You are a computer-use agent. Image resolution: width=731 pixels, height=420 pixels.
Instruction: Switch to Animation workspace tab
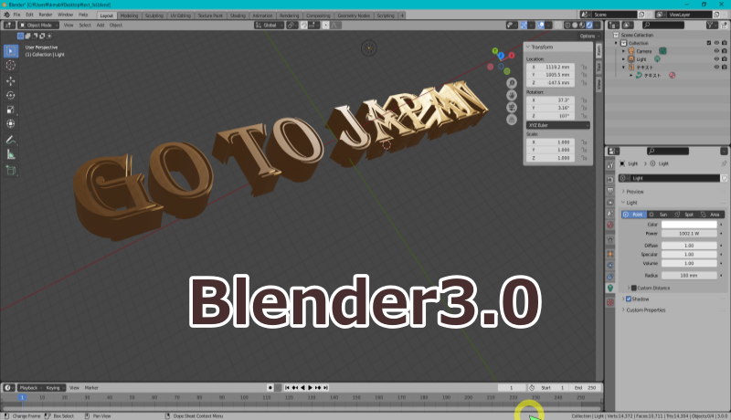pos(262,16)
